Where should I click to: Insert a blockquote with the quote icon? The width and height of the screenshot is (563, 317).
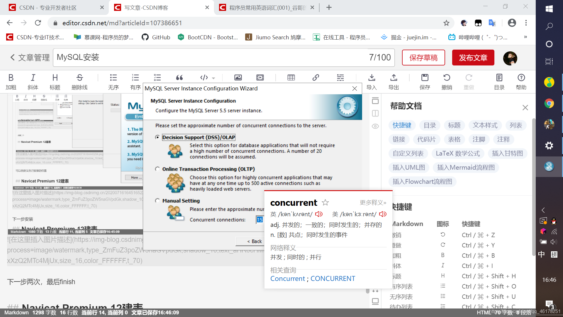pyautogui.click(x=179, y=77)
